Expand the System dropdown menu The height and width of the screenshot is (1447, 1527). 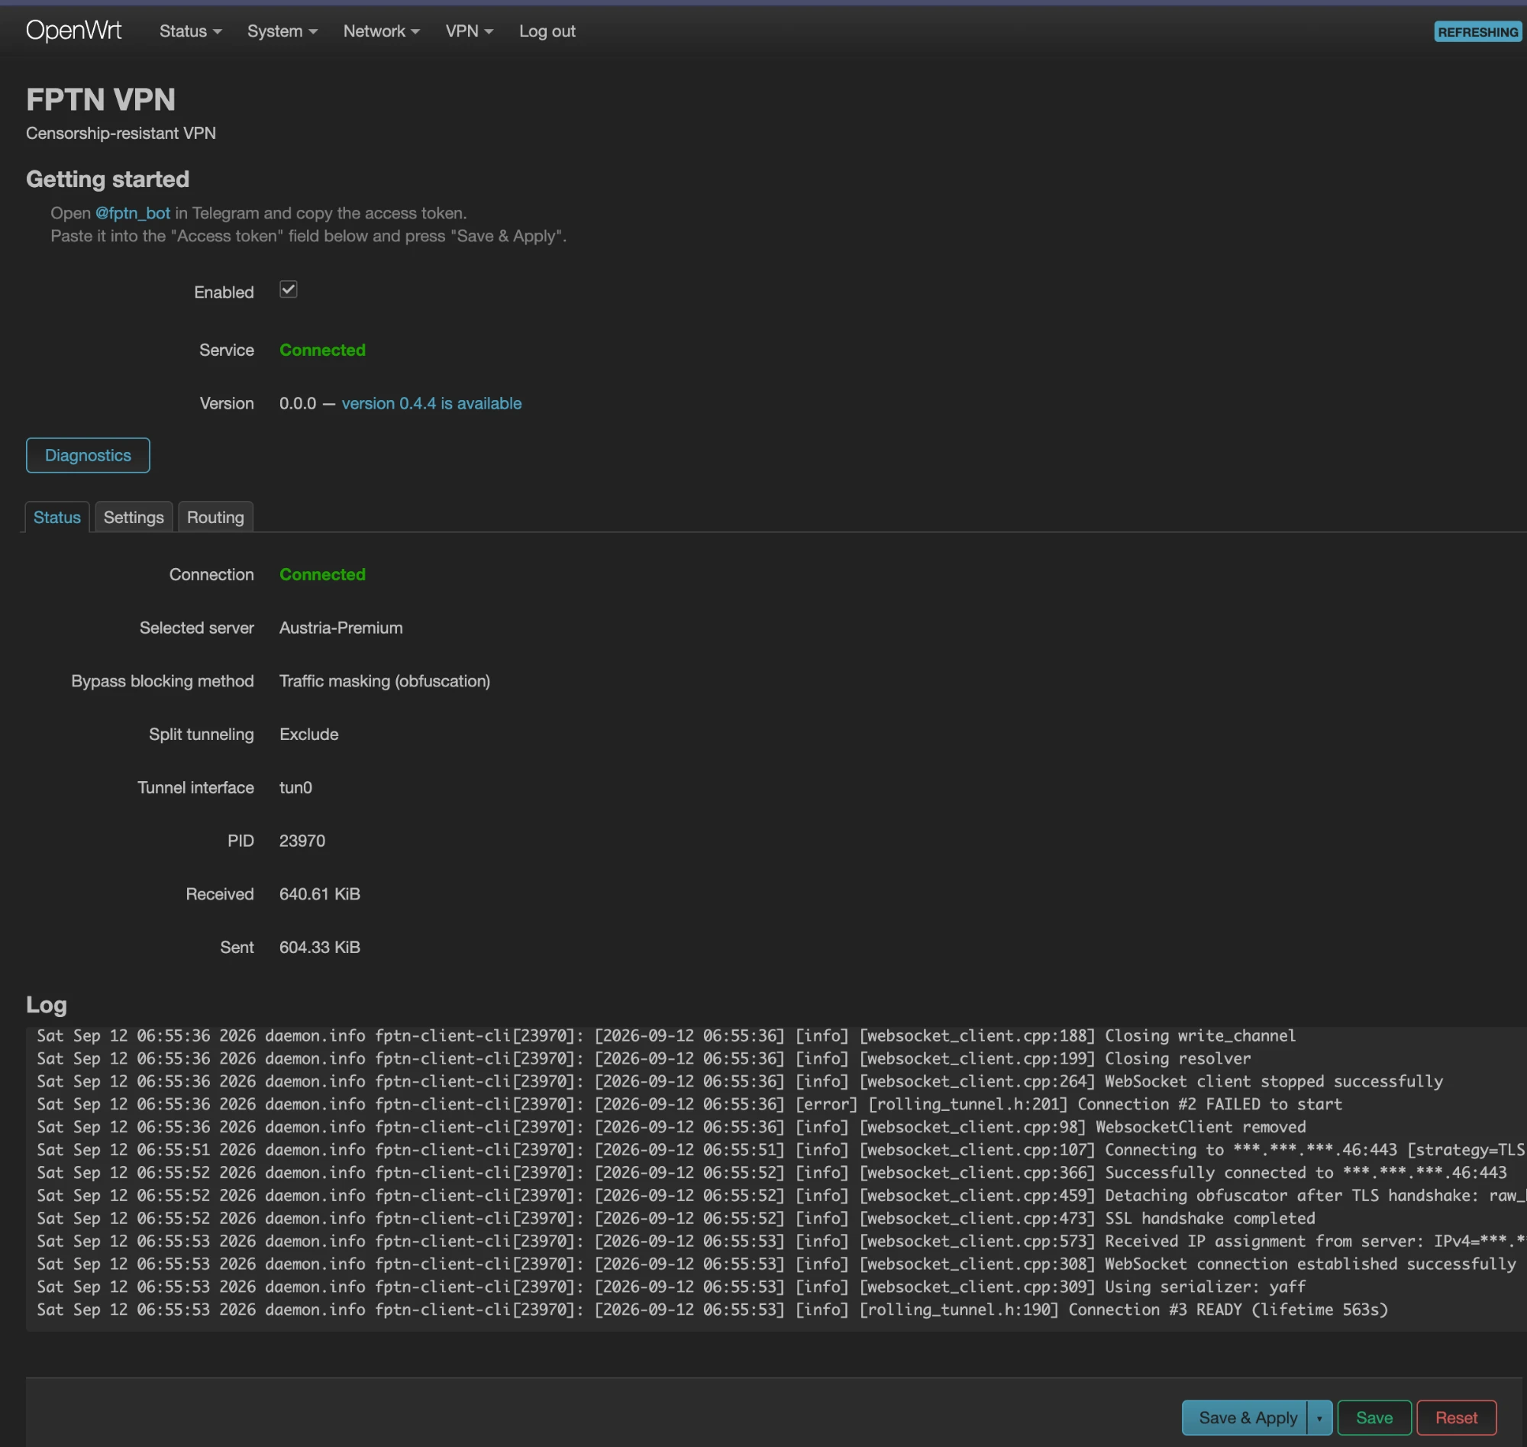point(282,31)
